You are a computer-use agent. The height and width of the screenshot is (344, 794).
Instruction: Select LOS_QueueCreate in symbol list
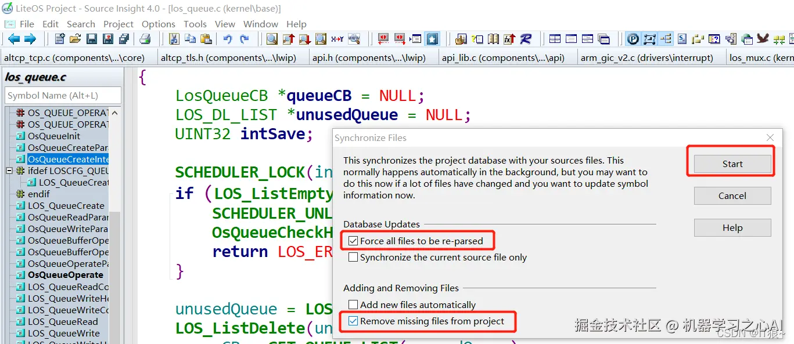(x=66, y=205)
